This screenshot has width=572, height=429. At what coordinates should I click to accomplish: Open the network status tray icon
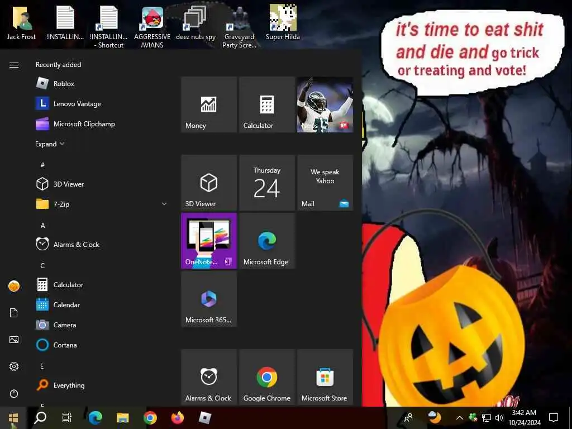tap(487, 418)
